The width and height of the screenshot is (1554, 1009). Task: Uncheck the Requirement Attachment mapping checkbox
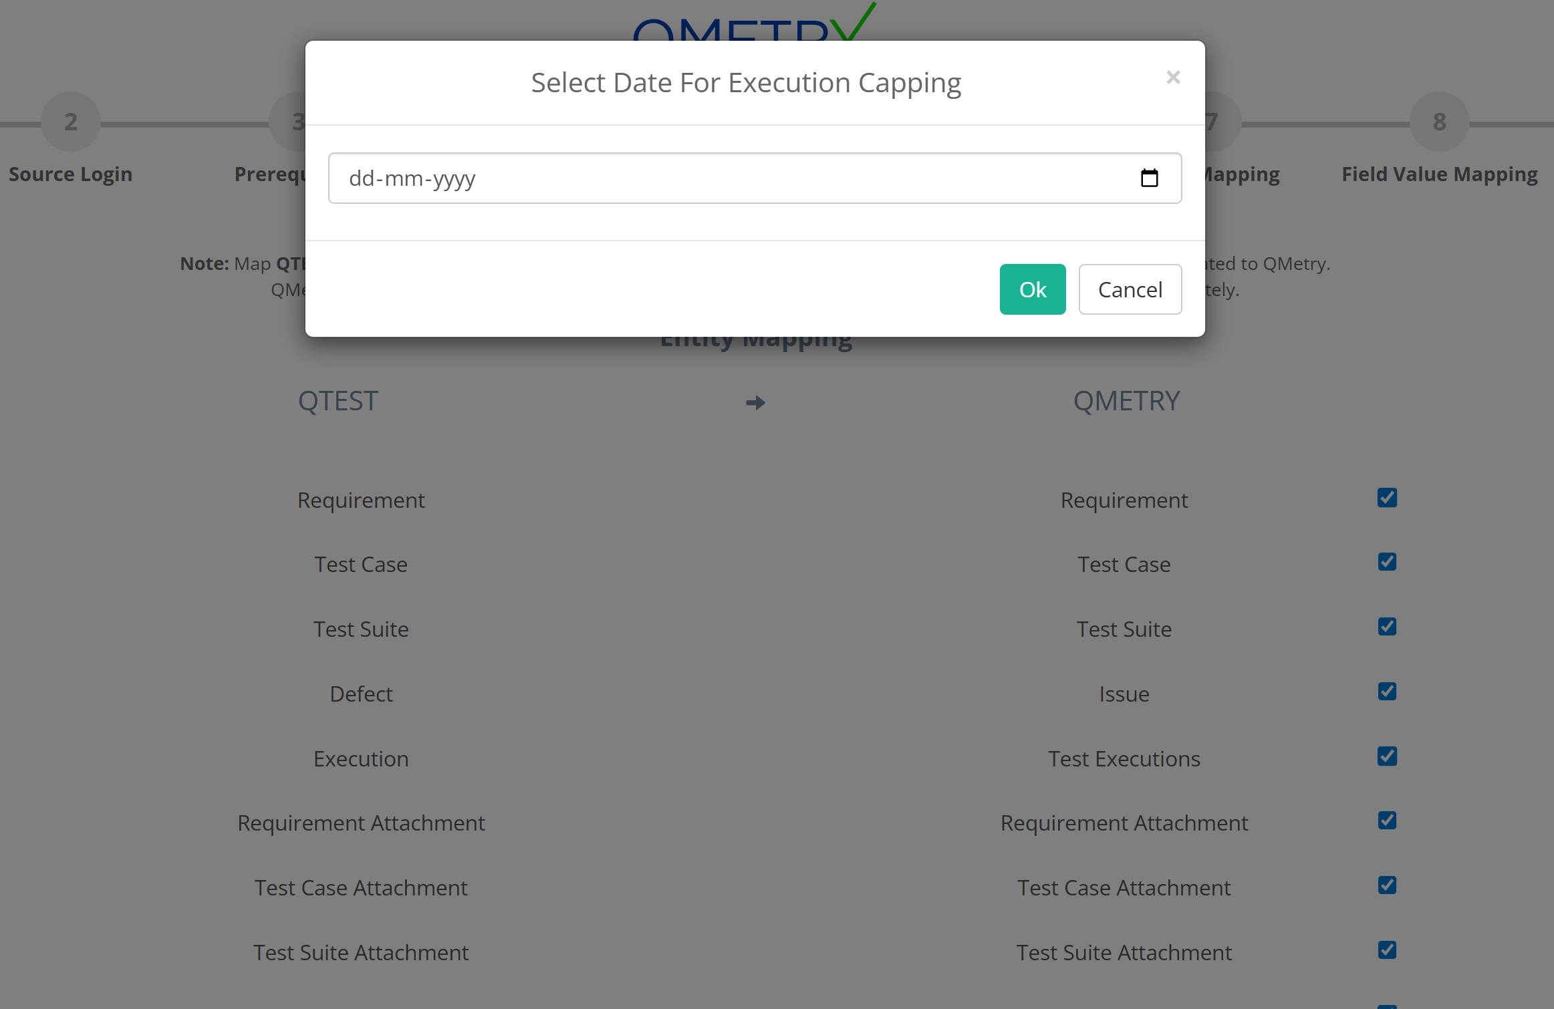1387,821
